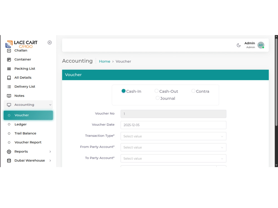
Task: Click circle bullet beside Voucher Report
Action: (9, 142)
